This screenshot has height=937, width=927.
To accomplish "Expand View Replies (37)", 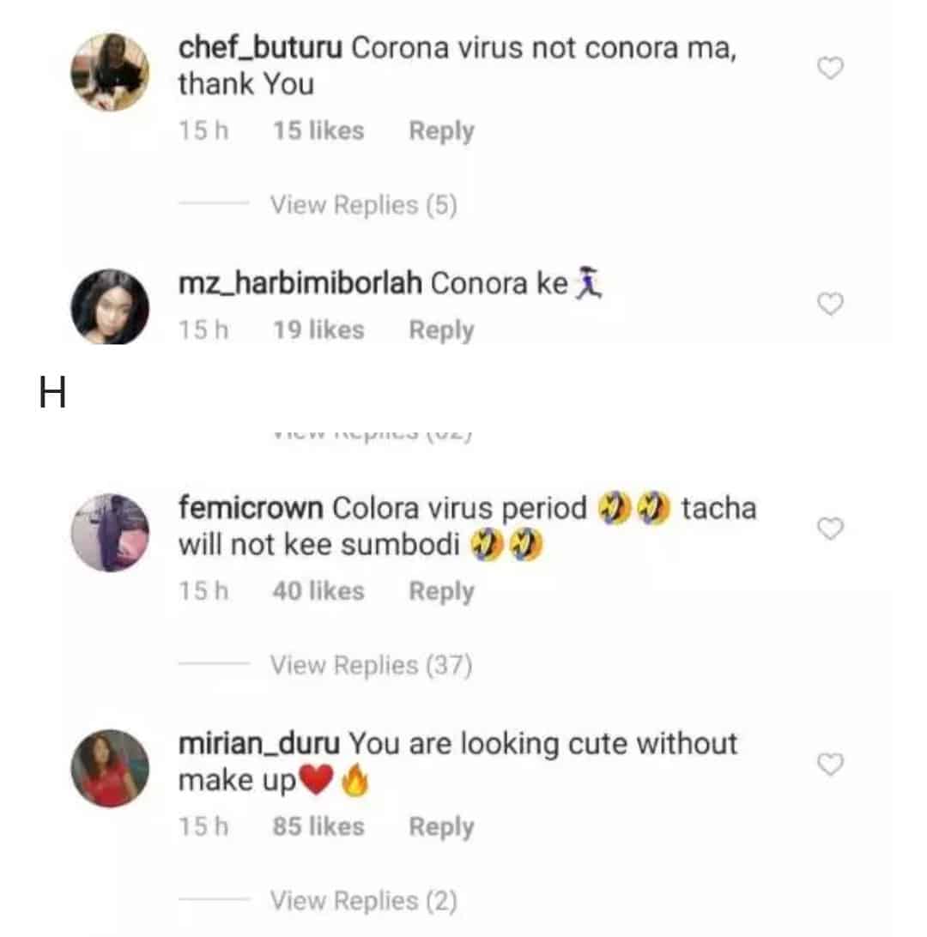I will click(x=371, y=665).
